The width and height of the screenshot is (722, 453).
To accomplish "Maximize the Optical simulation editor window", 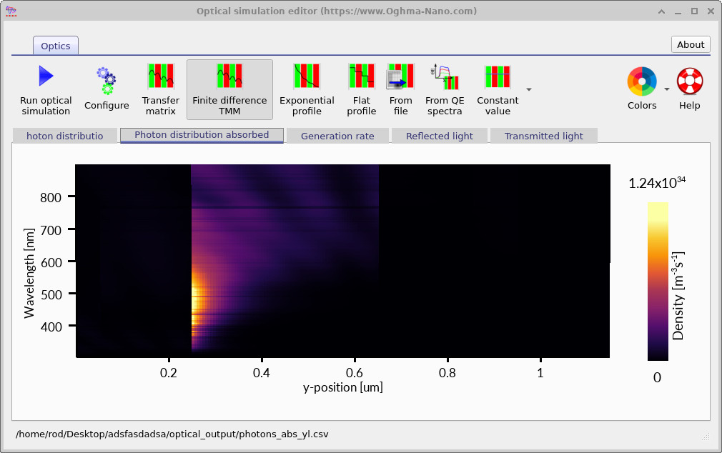I will (694, 11).
